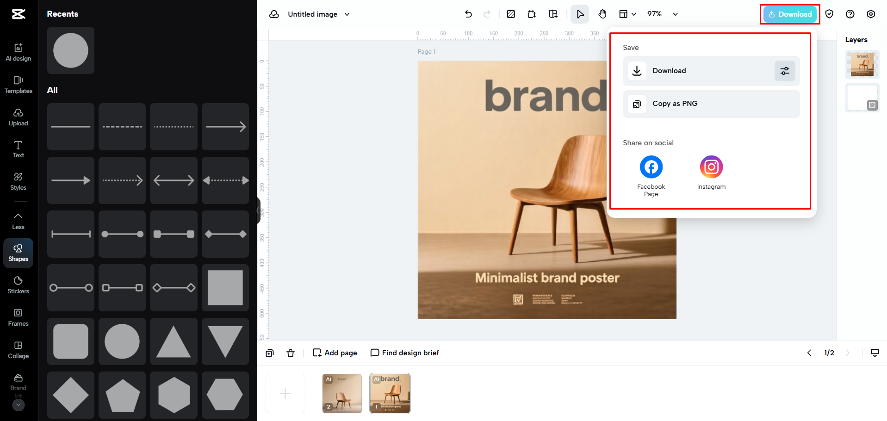Screen dimensions: 887x421
Task: Open the Templates panel
Action: coord(19,85)
